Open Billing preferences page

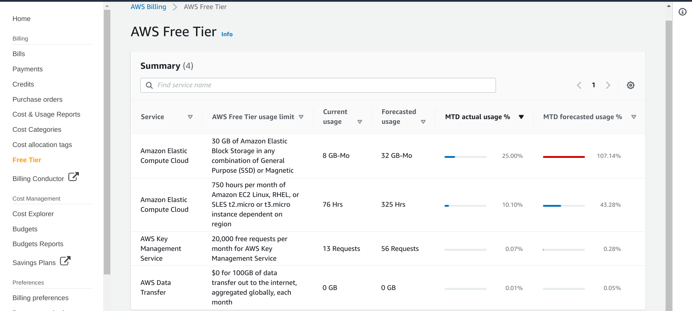pos(41,298)
